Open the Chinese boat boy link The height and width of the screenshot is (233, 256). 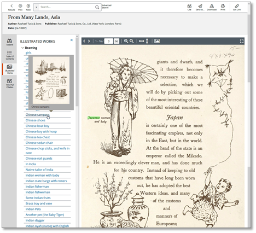click(37, 126)
